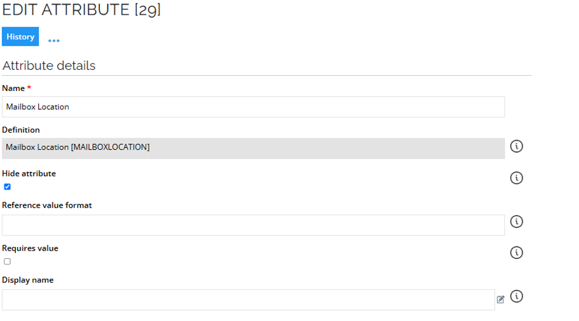The width and height of the screenshot is (579, 321).
Task: Uncheck the Hide attribute checkbox
Action: [8, 187]
